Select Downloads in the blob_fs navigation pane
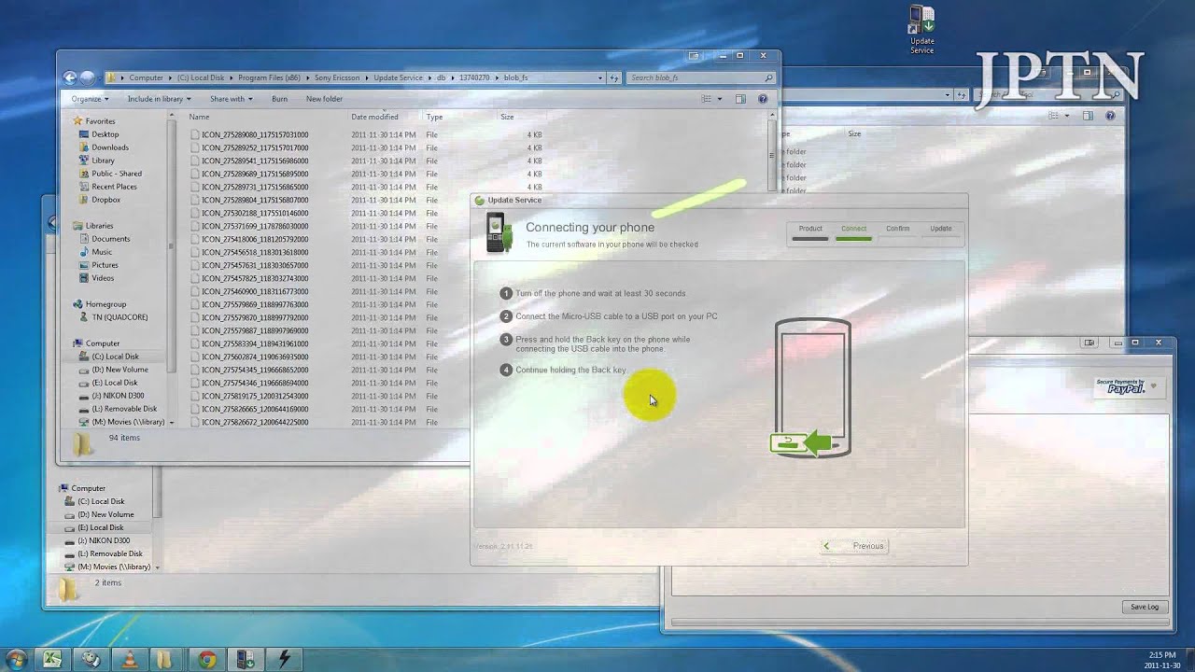The width and height of the screenshot is (1195, 672). (110, 147)
